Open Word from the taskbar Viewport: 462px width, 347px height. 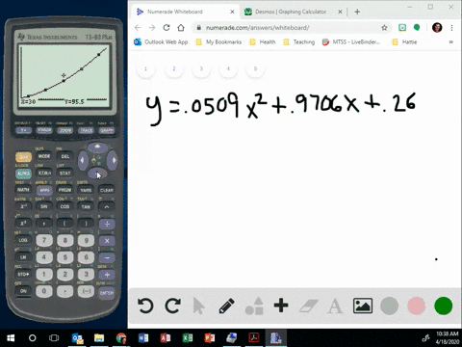[x=143, y=338]
